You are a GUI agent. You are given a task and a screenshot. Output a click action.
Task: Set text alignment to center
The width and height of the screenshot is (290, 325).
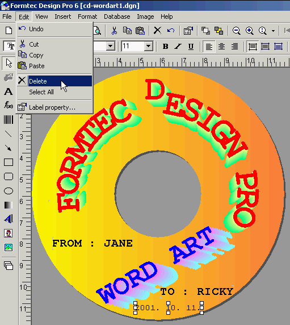(222, 47)
